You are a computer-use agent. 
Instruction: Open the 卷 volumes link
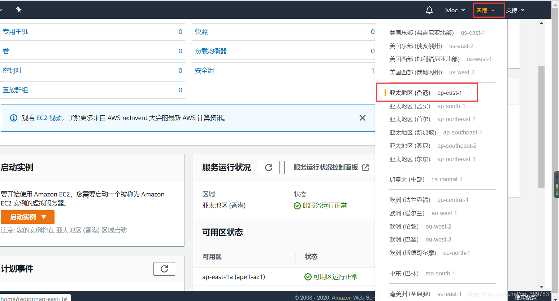6,51
